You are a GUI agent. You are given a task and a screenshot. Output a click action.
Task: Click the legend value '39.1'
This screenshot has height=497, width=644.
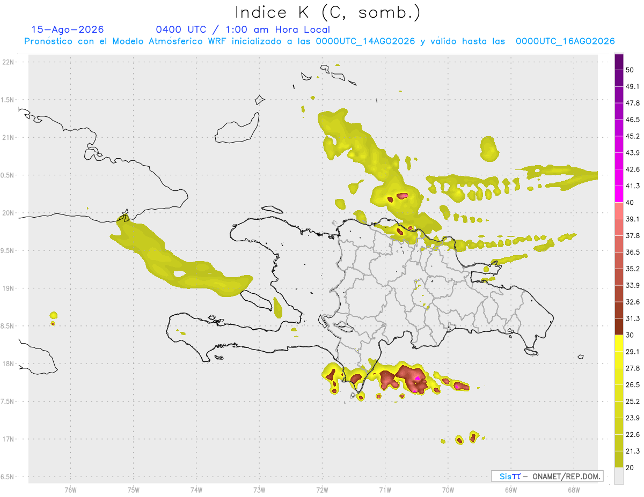coord(633,219)
